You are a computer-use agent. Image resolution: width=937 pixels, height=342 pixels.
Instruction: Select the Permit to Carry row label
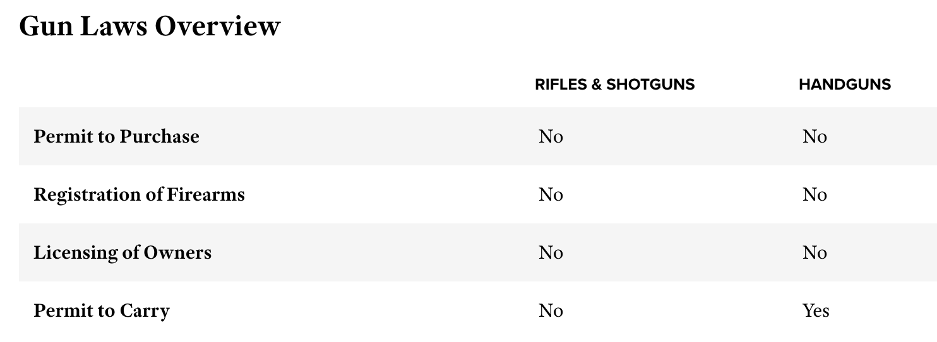[x=102, y=310]
